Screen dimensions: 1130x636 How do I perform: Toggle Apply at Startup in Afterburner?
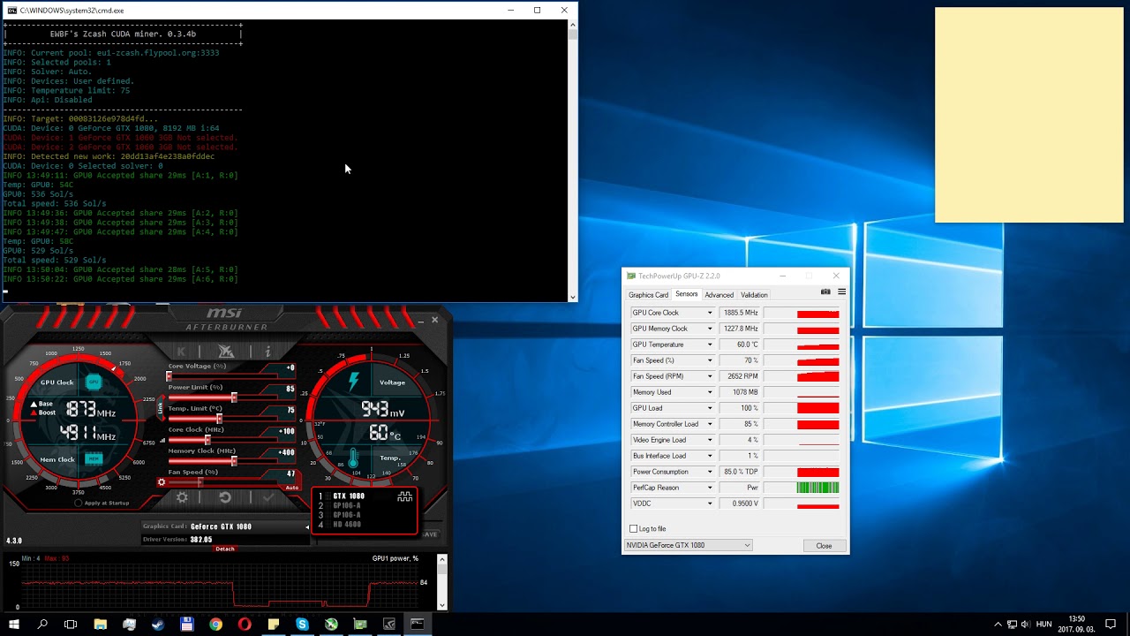(x=79, y=503)
